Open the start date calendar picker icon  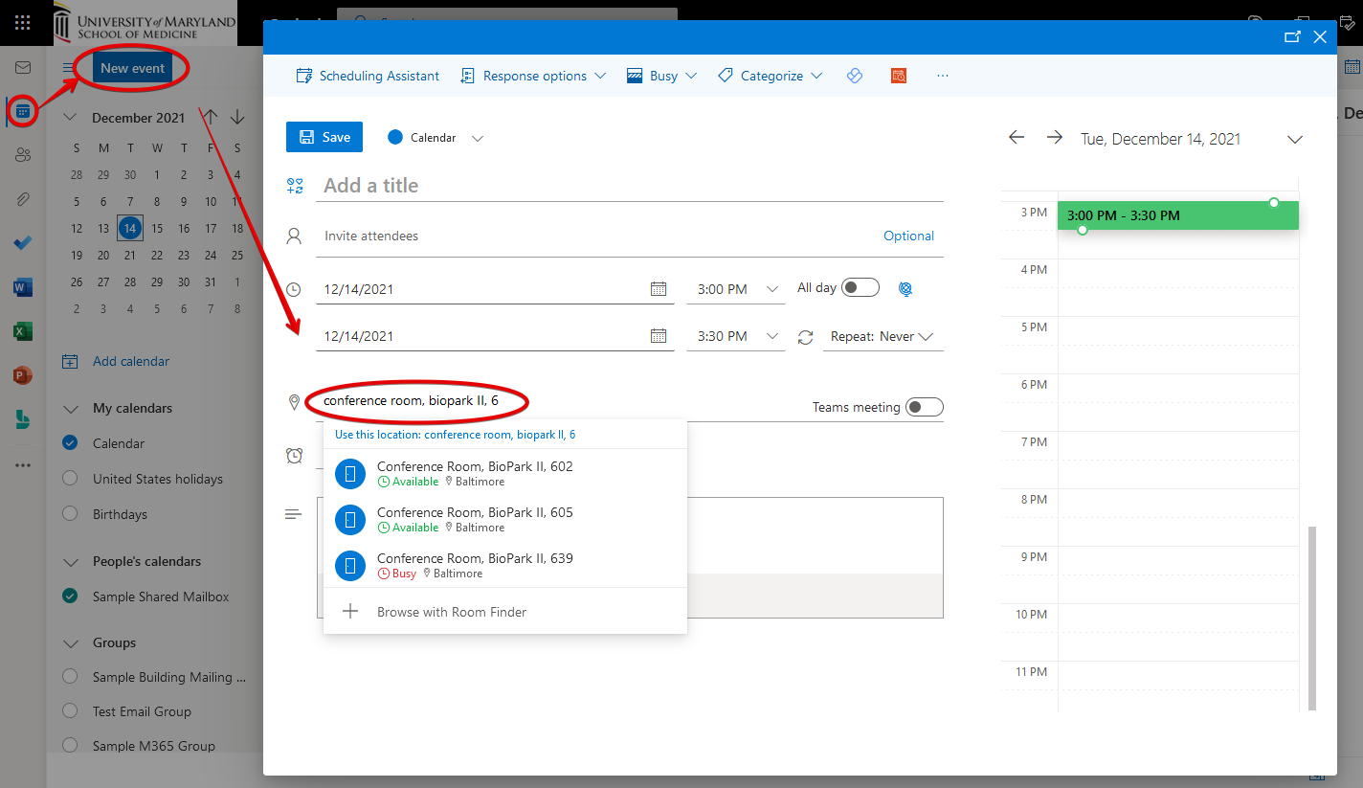[659, 289]
